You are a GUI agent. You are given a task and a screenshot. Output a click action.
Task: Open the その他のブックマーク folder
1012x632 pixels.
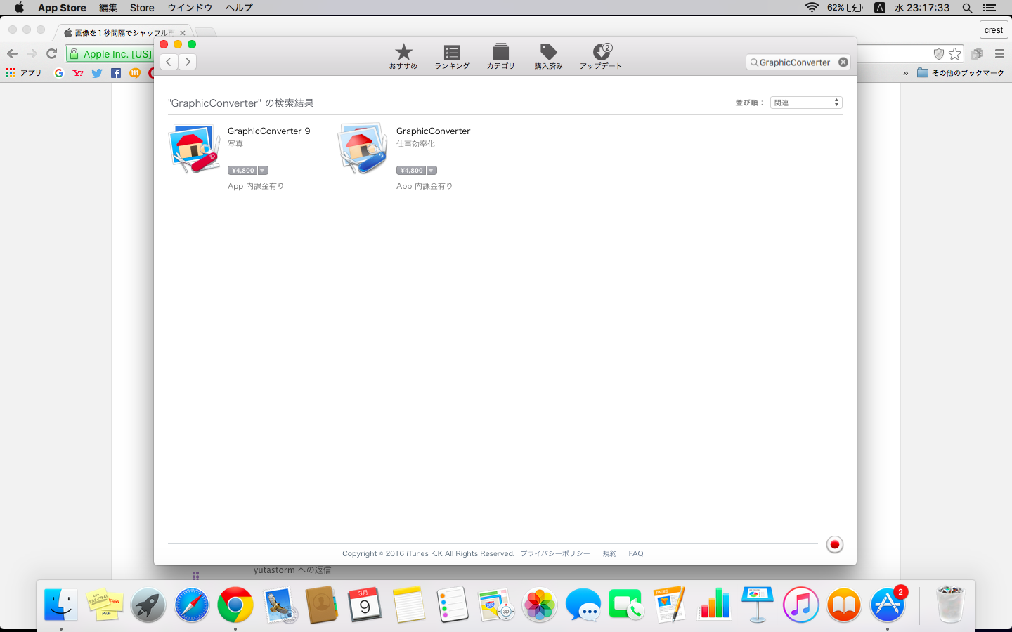961,73
